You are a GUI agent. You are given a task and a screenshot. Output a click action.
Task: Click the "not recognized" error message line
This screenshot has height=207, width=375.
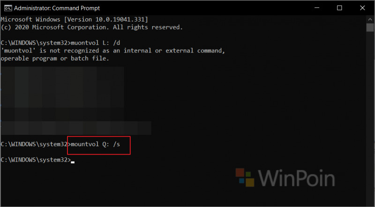(x=112, y=51)
